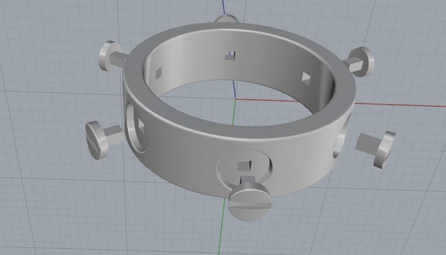
Task: Select the screw head behind the ring's top edge
Action: click(x=226, y=19)
